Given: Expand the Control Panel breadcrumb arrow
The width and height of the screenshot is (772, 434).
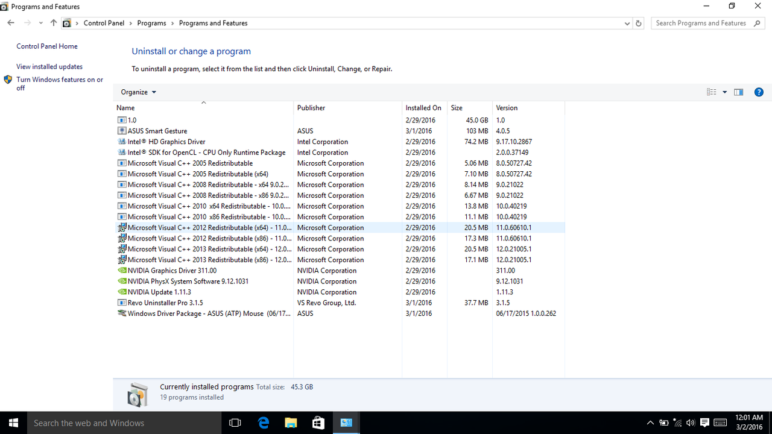Looking at the screenshot, I should pyautogui.click(x=131, y=23).
